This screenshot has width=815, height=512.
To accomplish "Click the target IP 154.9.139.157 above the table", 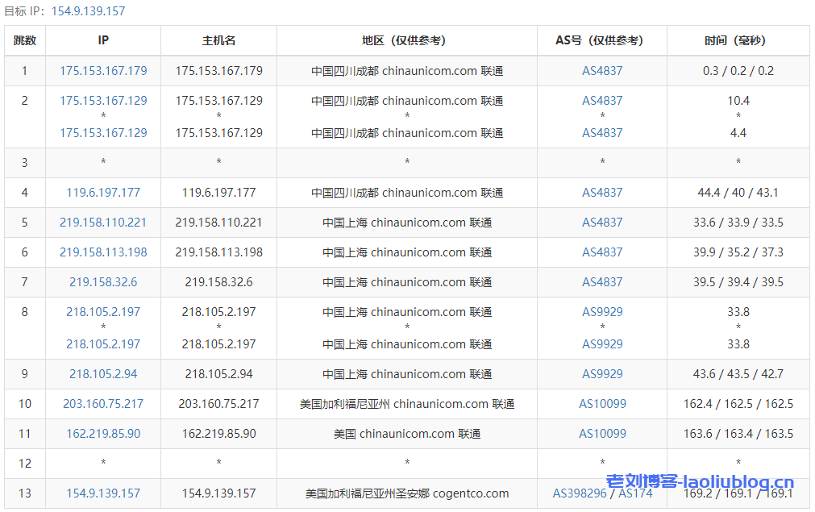I will [x=89, y=11].
